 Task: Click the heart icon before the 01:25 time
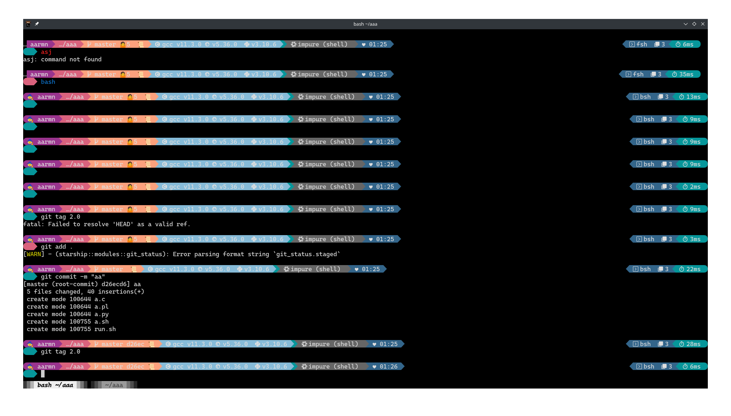363,44
